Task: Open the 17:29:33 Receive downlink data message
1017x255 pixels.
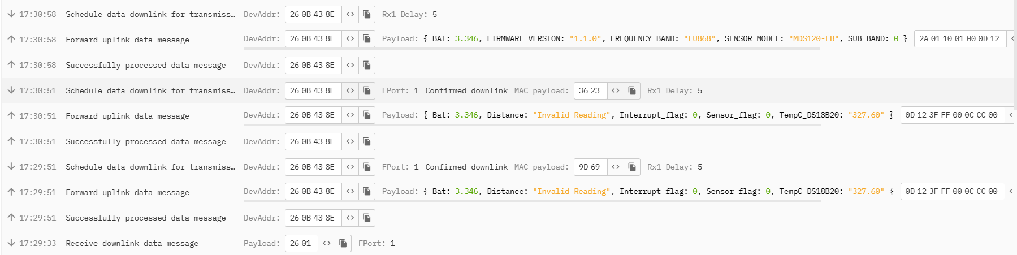Action: 132,243
